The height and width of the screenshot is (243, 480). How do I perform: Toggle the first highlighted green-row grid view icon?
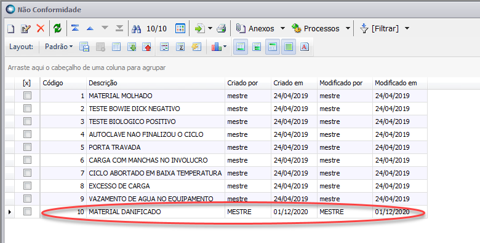click(241, 47)
